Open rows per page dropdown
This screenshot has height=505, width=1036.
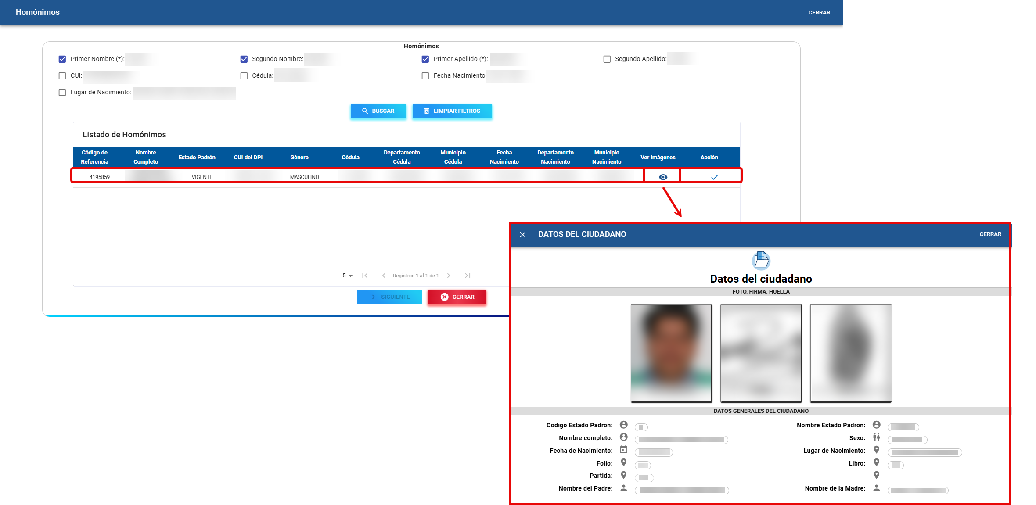347,276
